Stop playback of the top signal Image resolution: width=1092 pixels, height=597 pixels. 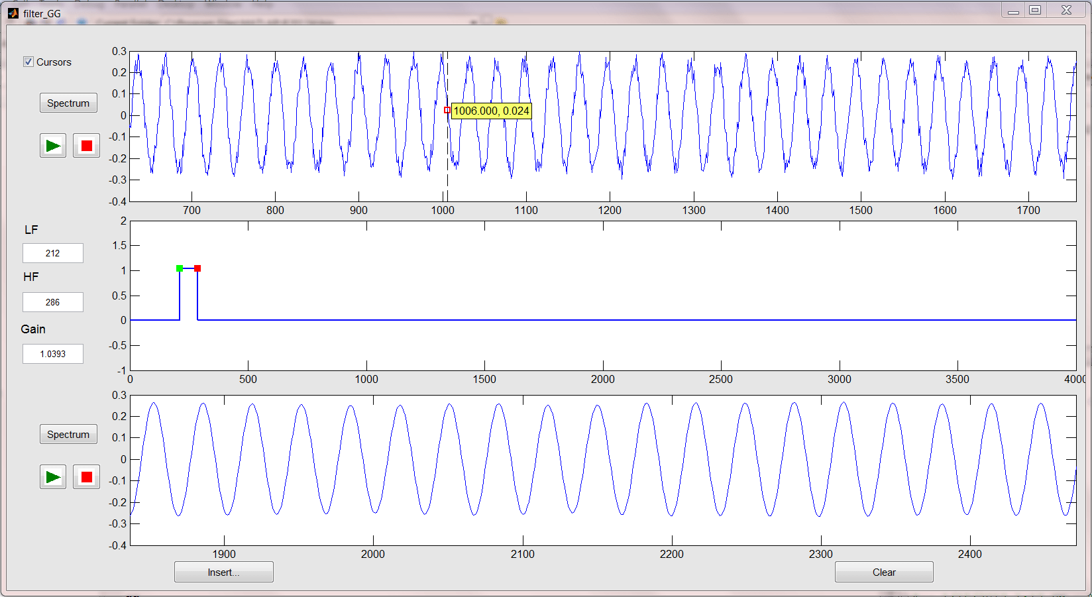click(x=86, y=145)
